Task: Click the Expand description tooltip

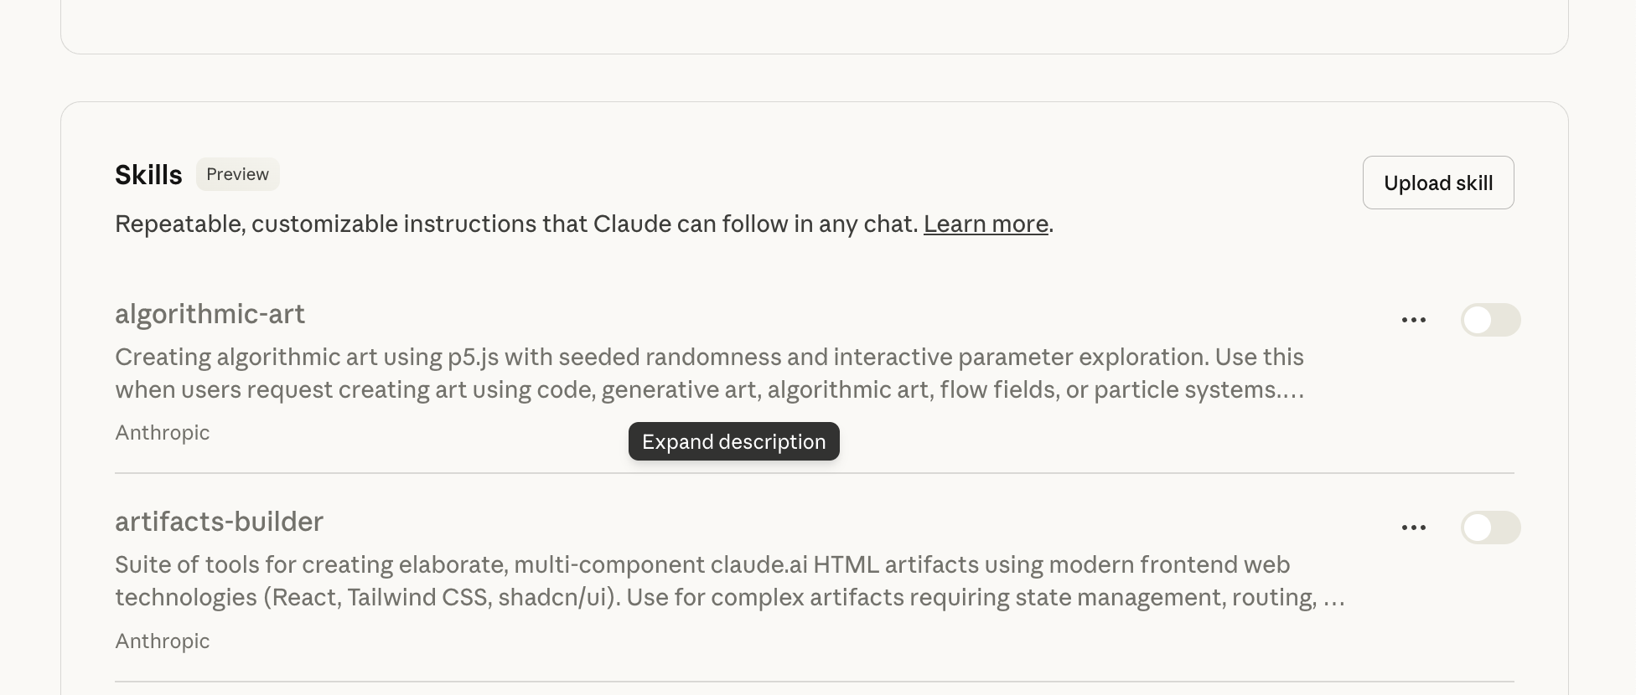Action: coord(733,441)
